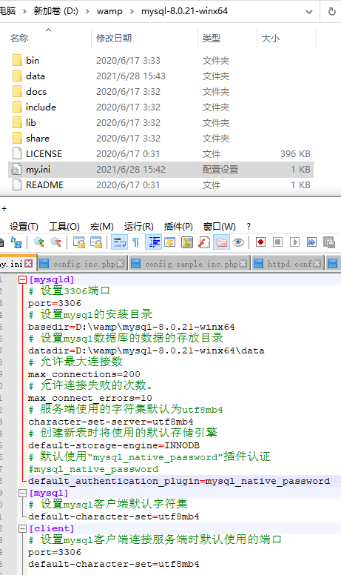Select the my.ini file in Explorer
Image resolution: width=341 pixels, height=575 pixels.
point(161,170)
